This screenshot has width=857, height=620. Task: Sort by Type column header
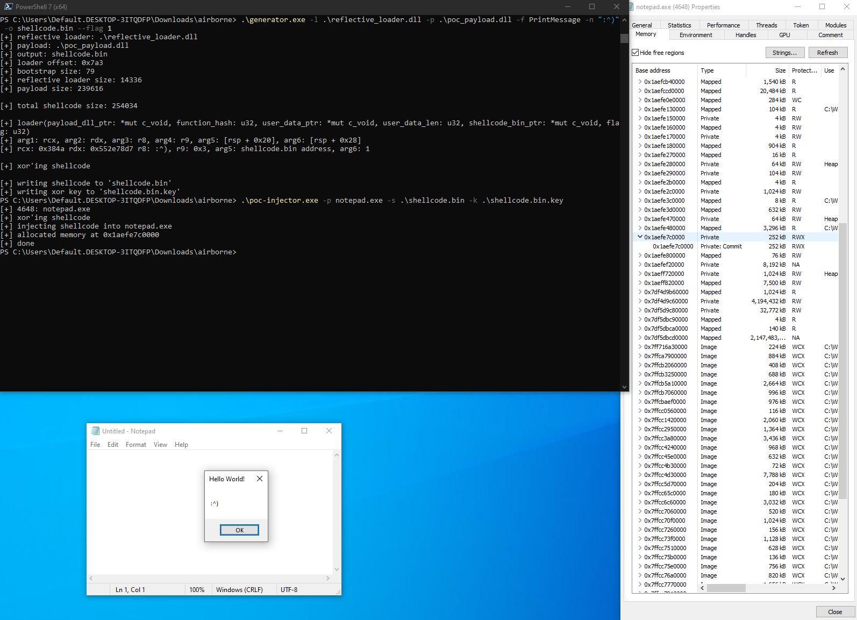pyautogui.click(x=722, y=70)
